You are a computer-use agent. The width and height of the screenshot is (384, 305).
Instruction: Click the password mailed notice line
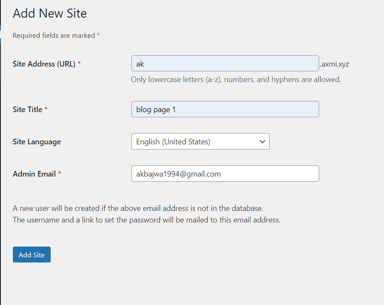click(146, 220)
